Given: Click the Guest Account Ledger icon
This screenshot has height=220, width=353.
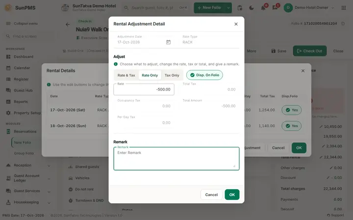Looking at the screenshot, I should 8,178.
